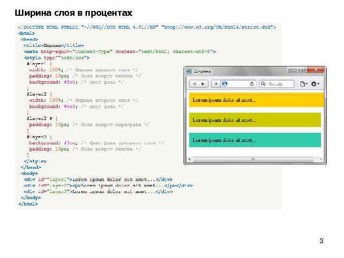The height and width of the screenshot is (258, 344).
Task: Close the Ширина browser window
Action: coord(315,70)
